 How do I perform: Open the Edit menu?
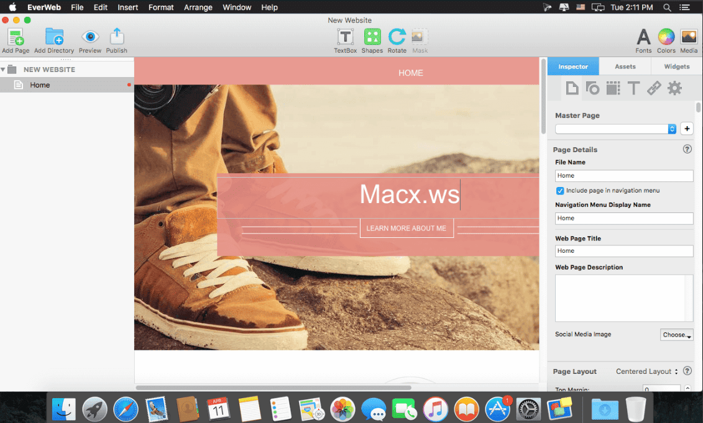pyautogui.click(x=101, y=7)
